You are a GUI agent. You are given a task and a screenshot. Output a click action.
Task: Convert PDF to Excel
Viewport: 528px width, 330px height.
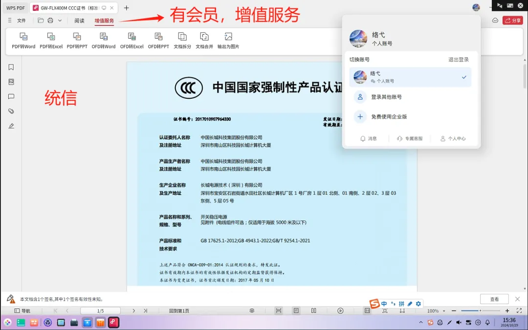tap(51, 41)
